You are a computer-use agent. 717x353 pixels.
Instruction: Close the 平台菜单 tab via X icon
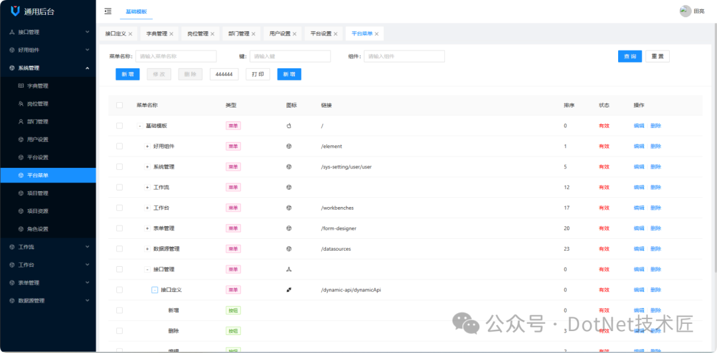(377, 34)
